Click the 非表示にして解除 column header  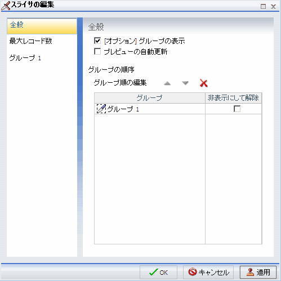[233, 98]
